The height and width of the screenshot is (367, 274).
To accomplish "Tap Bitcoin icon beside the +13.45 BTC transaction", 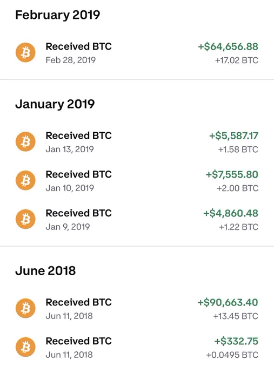I will pyautogui.click(x=25, y=308).
